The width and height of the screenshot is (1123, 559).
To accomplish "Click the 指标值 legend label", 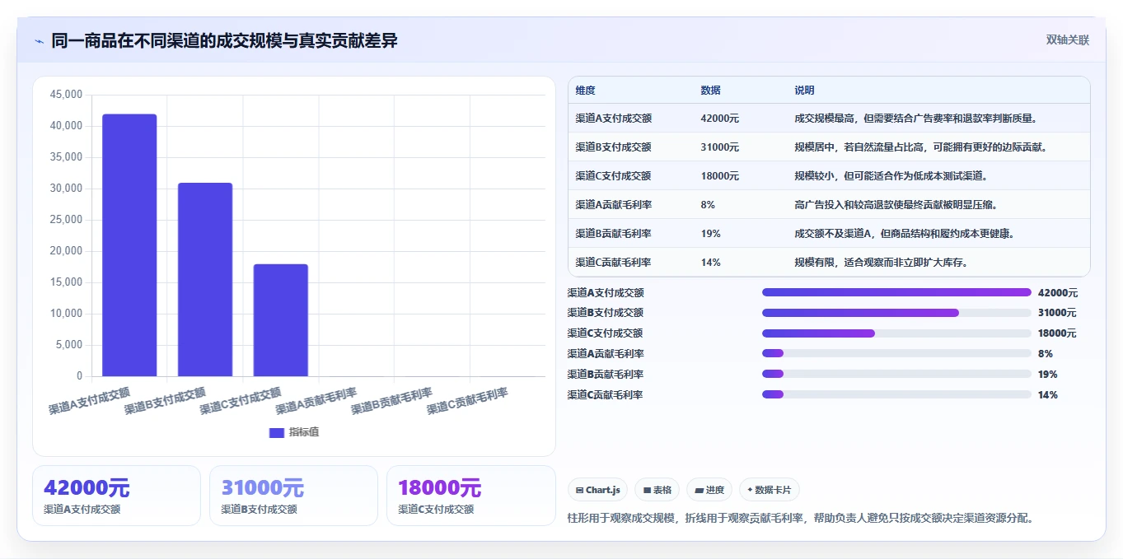I will pyautogui.click(x=303, y=432).
